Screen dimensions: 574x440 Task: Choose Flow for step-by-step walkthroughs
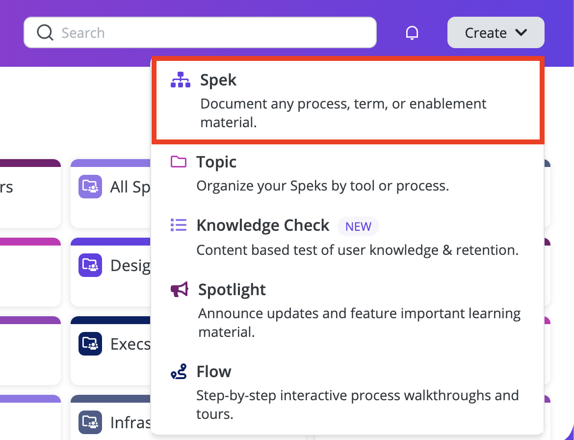tap(214, 372)
